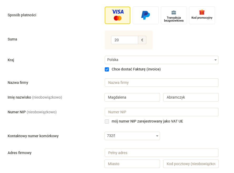The image size is (234, 173).
Task: Select Visa/Mastercard payment method
Action: coord(117,15)
